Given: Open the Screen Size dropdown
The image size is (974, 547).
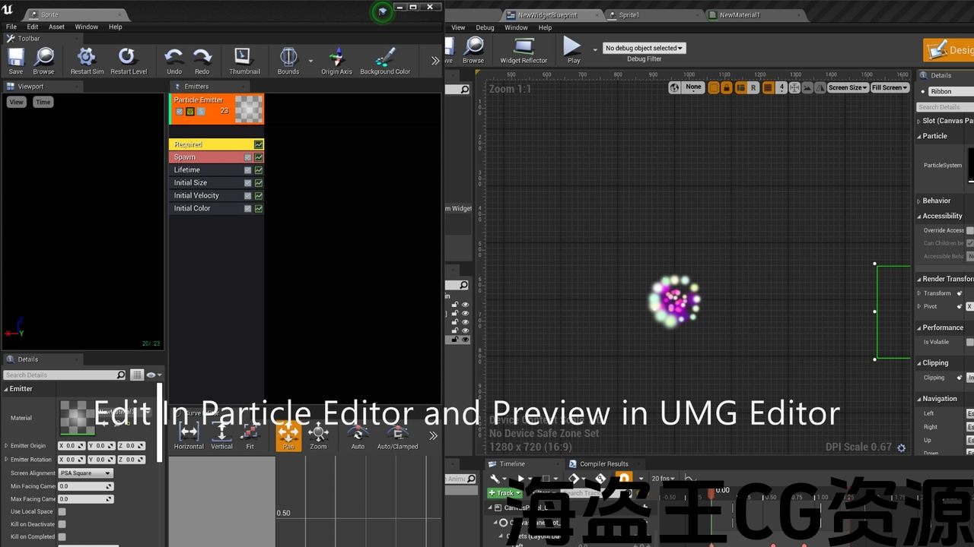Looking at the screenshot, I should tap(847, 87).
